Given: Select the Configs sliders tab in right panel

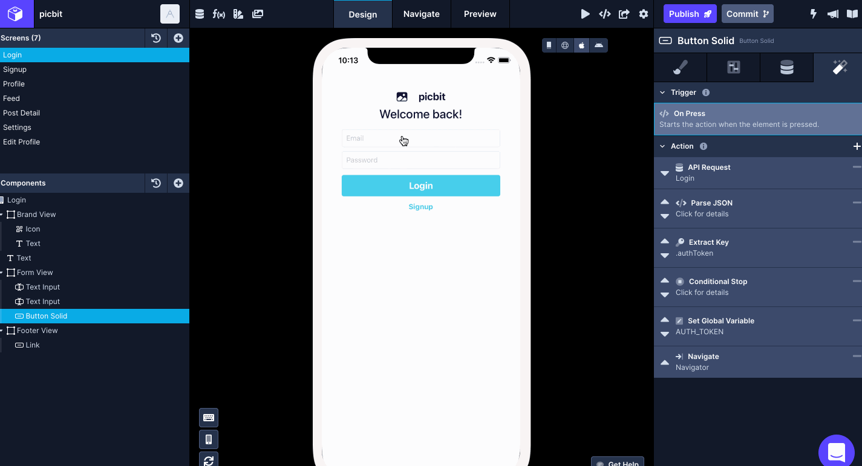Looking at the screenshot, I should click(733, 67).
